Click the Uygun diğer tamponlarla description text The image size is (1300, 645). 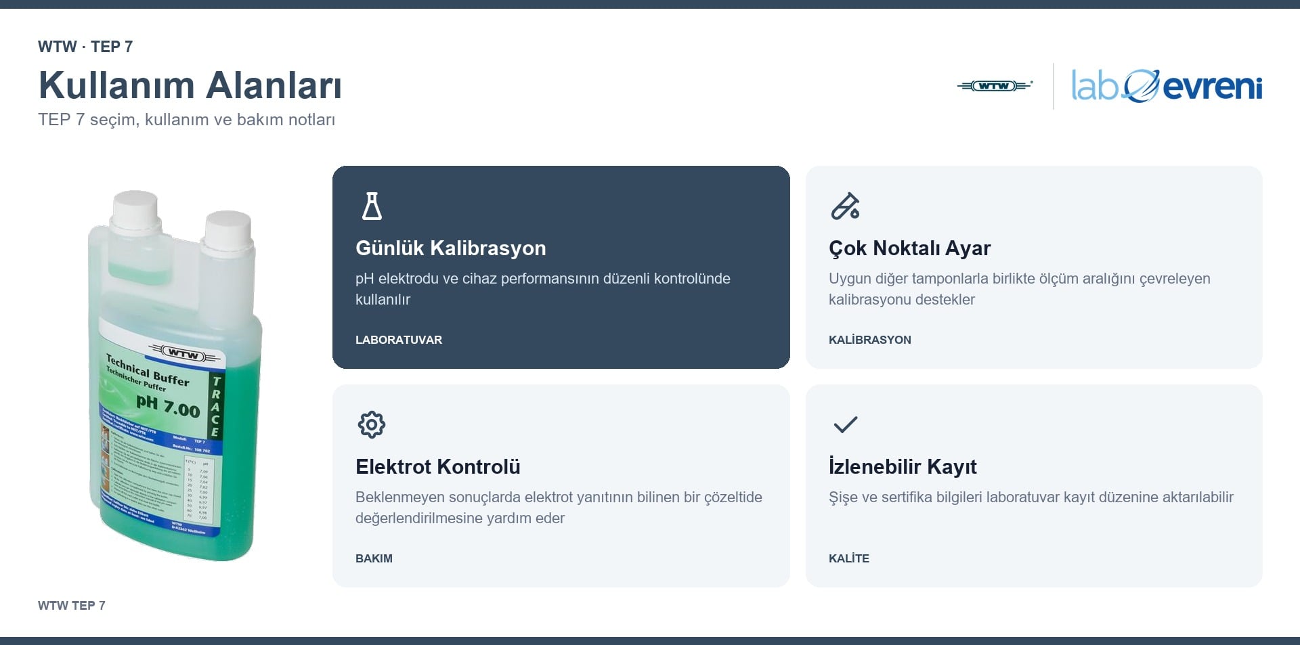click(x=1019, y=289)
